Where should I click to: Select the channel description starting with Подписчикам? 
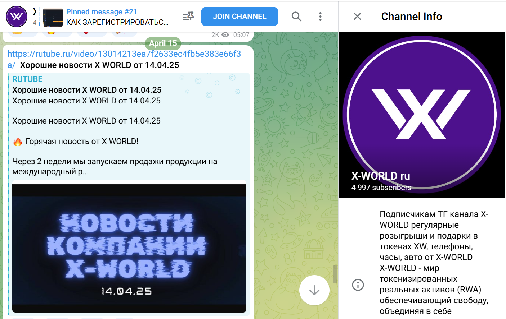(434, 263)
